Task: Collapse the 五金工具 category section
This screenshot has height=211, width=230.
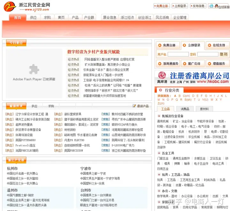Action: tap(159, 153)
